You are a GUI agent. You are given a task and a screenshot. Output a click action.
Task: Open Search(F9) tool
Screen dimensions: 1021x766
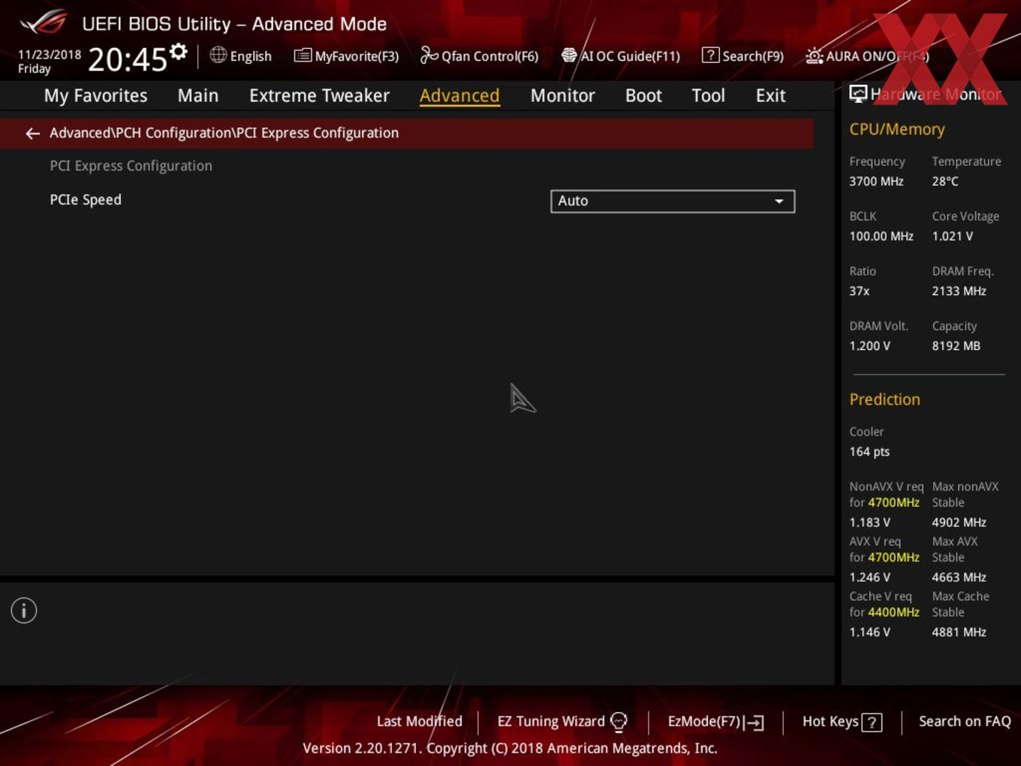(742, 56)
